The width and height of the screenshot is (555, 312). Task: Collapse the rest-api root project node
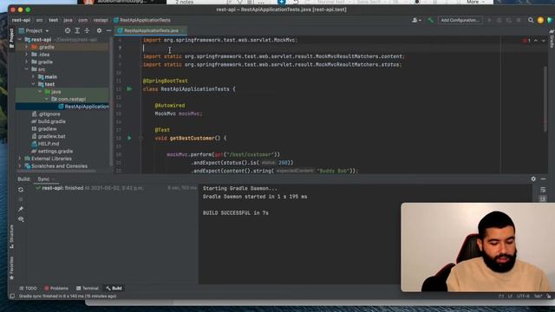pyautogui.click(x=20, y=40)
